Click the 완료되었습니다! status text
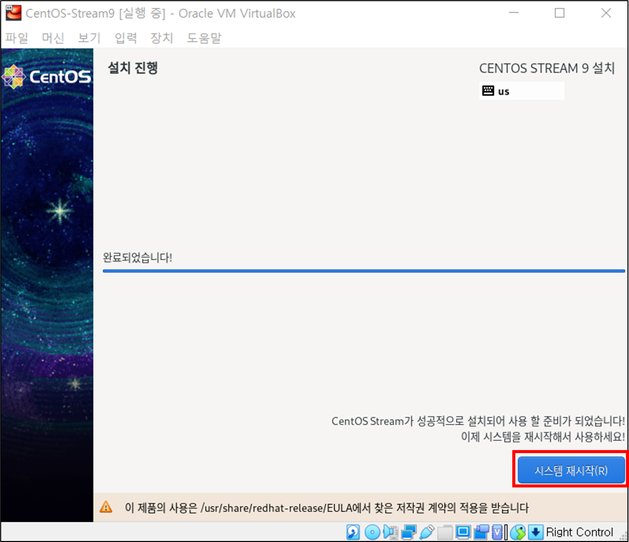The height and width of the screenshot is (542, 629). pos(137,258)
